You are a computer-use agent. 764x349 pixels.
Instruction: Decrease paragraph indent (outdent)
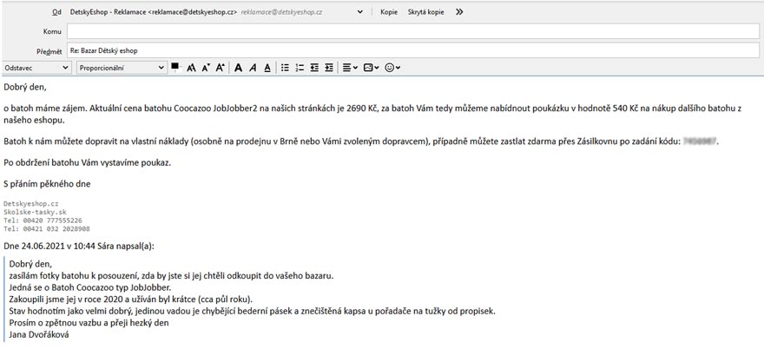click(313, 67)
